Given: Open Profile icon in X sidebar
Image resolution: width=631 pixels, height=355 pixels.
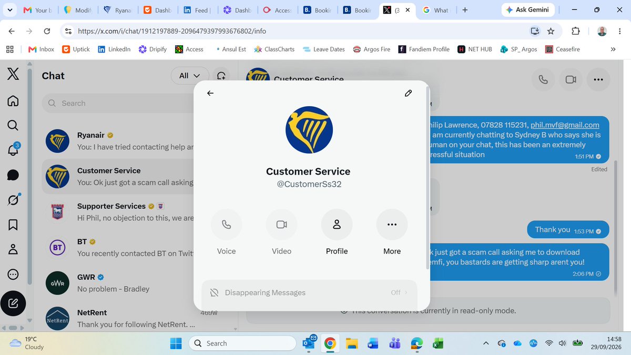Looking at the screenshot, I should (x=13, y=249).
